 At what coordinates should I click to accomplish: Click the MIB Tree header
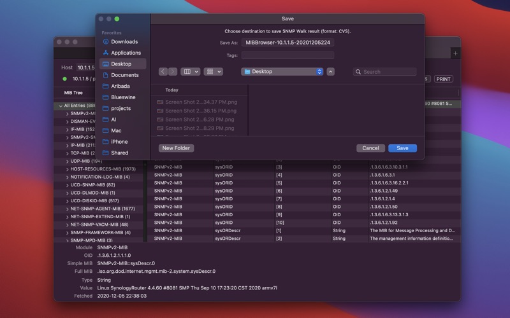[x=73, y=93]
